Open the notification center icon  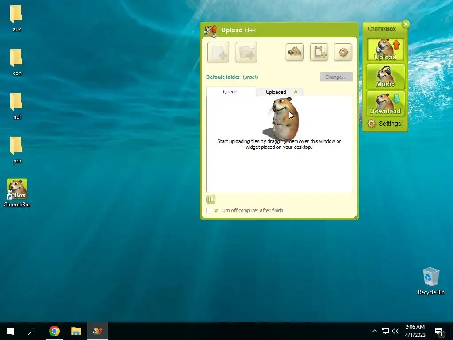click(x=439, y=331)
